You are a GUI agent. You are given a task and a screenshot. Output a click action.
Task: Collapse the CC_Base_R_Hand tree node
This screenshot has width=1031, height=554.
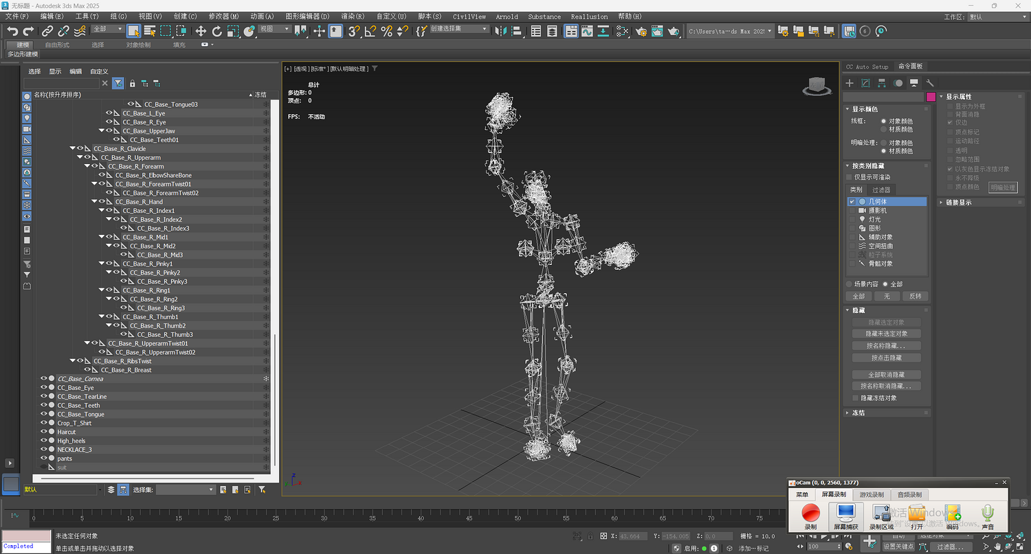click(94, 202)
